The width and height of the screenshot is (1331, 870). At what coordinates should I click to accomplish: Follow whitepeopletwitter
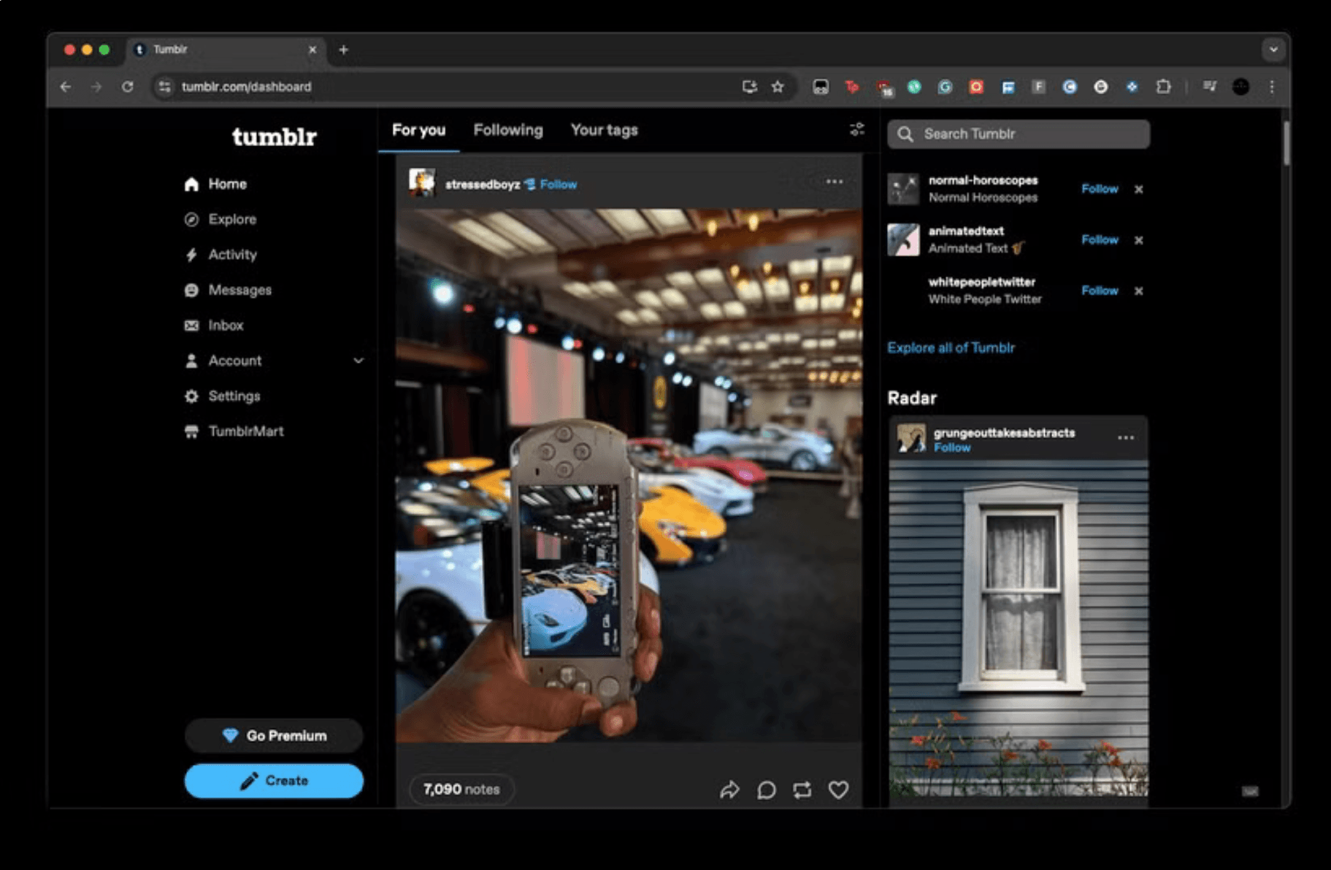(x=1100, y=290)
